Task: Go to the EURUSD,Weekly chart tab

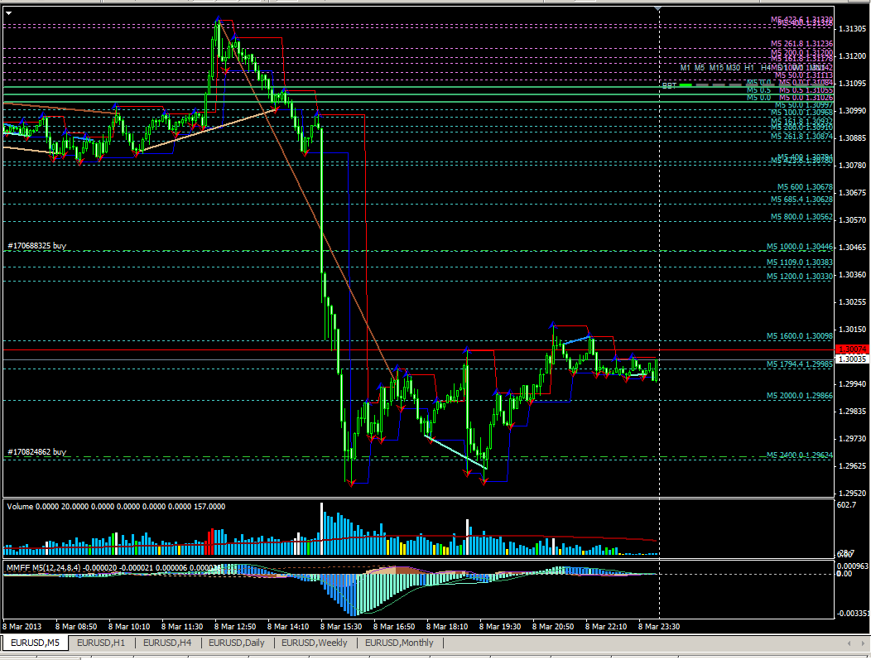Action: coord(315,643)
